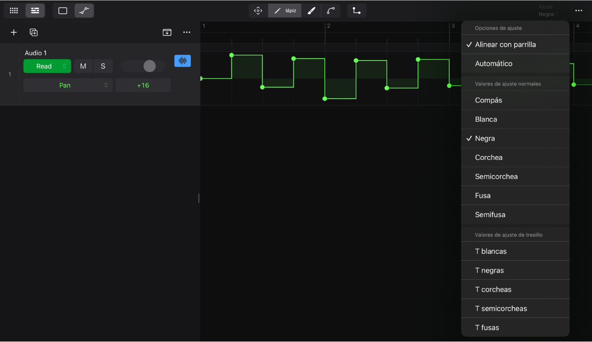Solo the Audio 1 track
The width and height of the screenshot is (592, 342).
coord(103,66)
